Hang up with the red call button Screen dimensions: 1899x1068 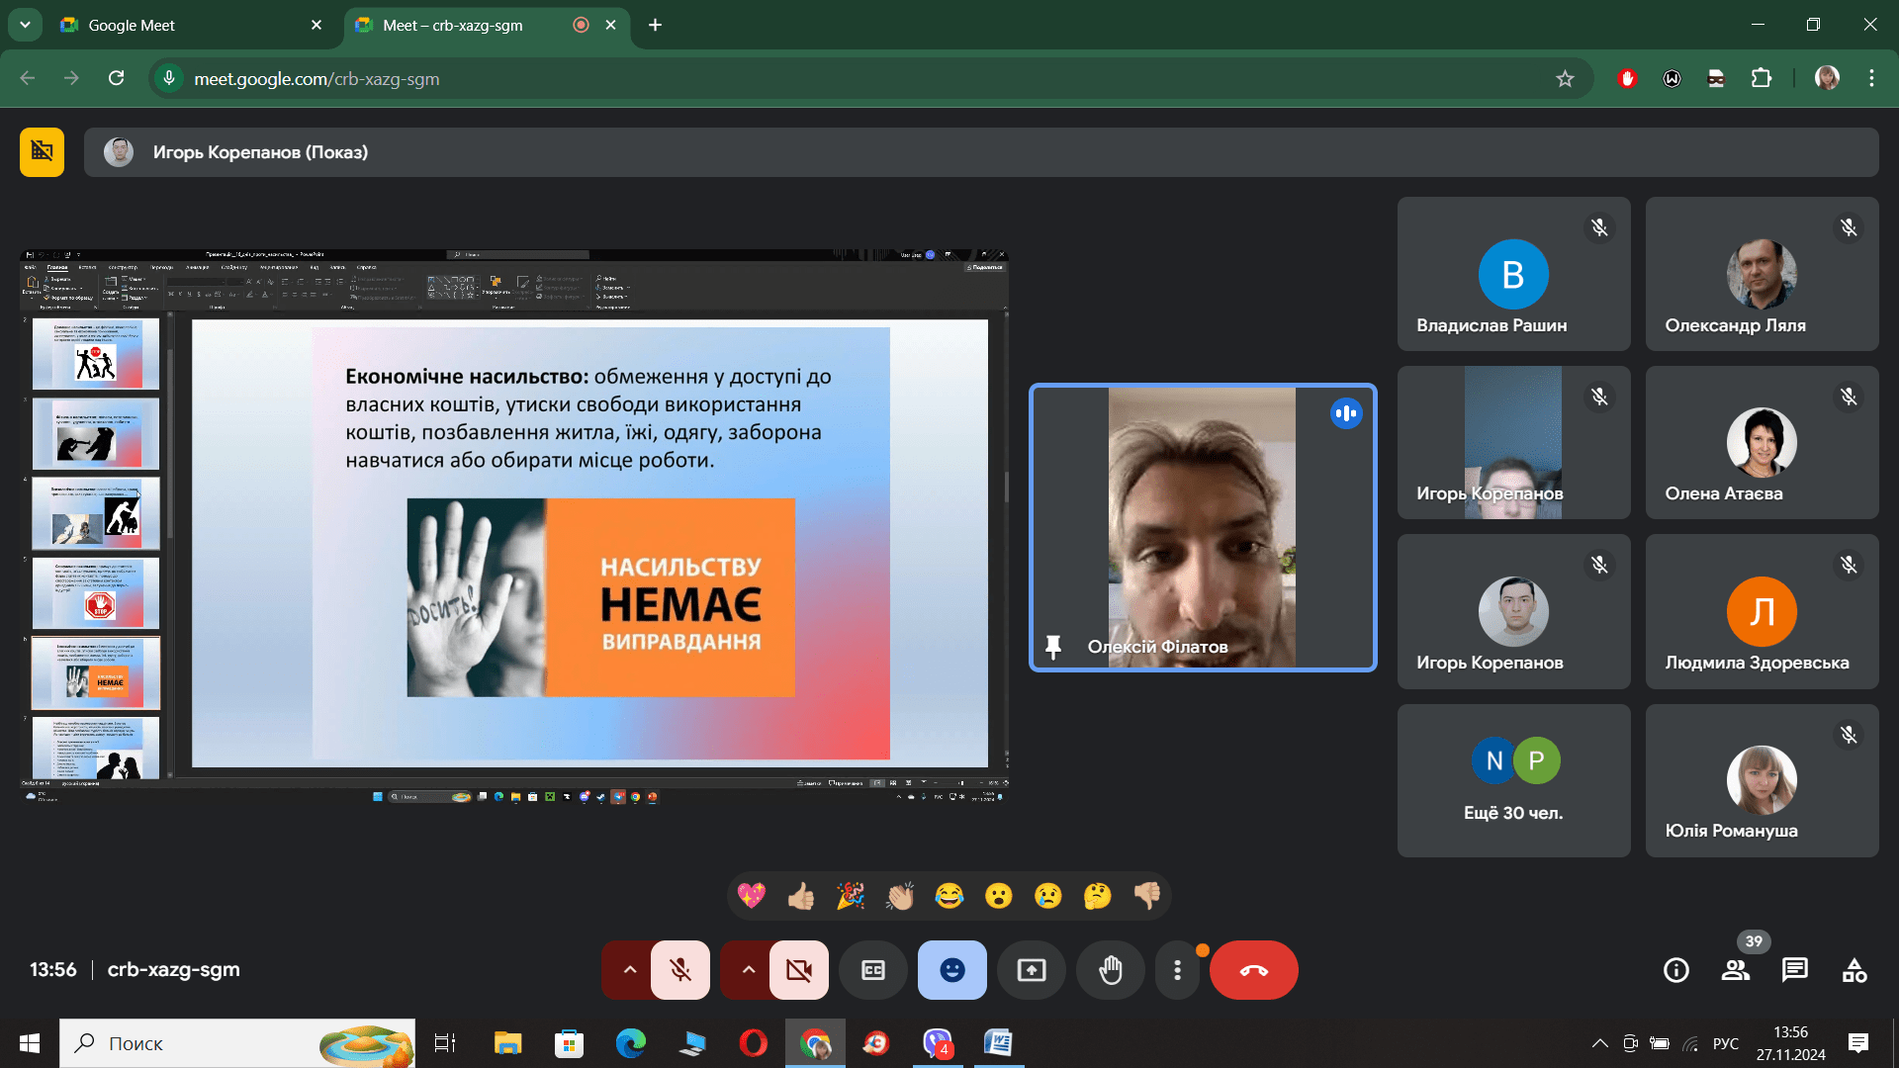point(1253,970)
